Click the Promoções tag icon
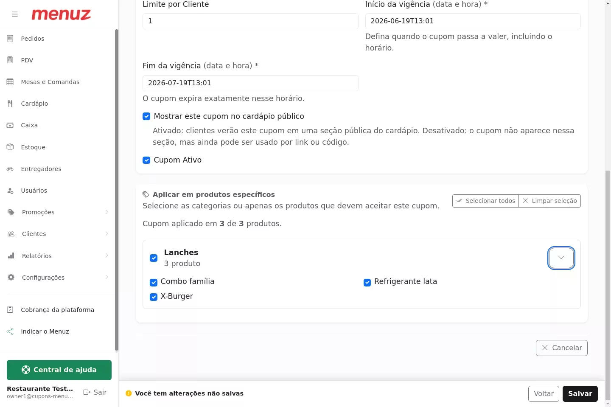The height and width of the screenshot is (407, 611). (x=11, y=212)
